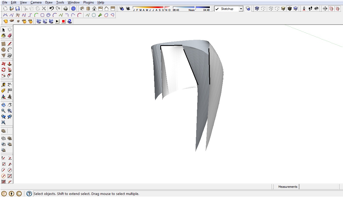Select the 3D Text tool
Screen dimensions: 343x203
pos(10,97)
